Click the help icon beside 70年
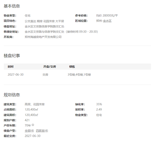The image size is (156, 143). coord(33,125)
